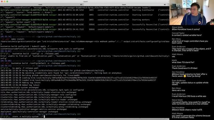
Task: Close the terminal window with red button
Action: point(2,1)
